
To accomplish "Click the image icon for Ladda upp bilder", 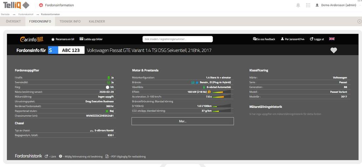I will click(x=81, y=39).
